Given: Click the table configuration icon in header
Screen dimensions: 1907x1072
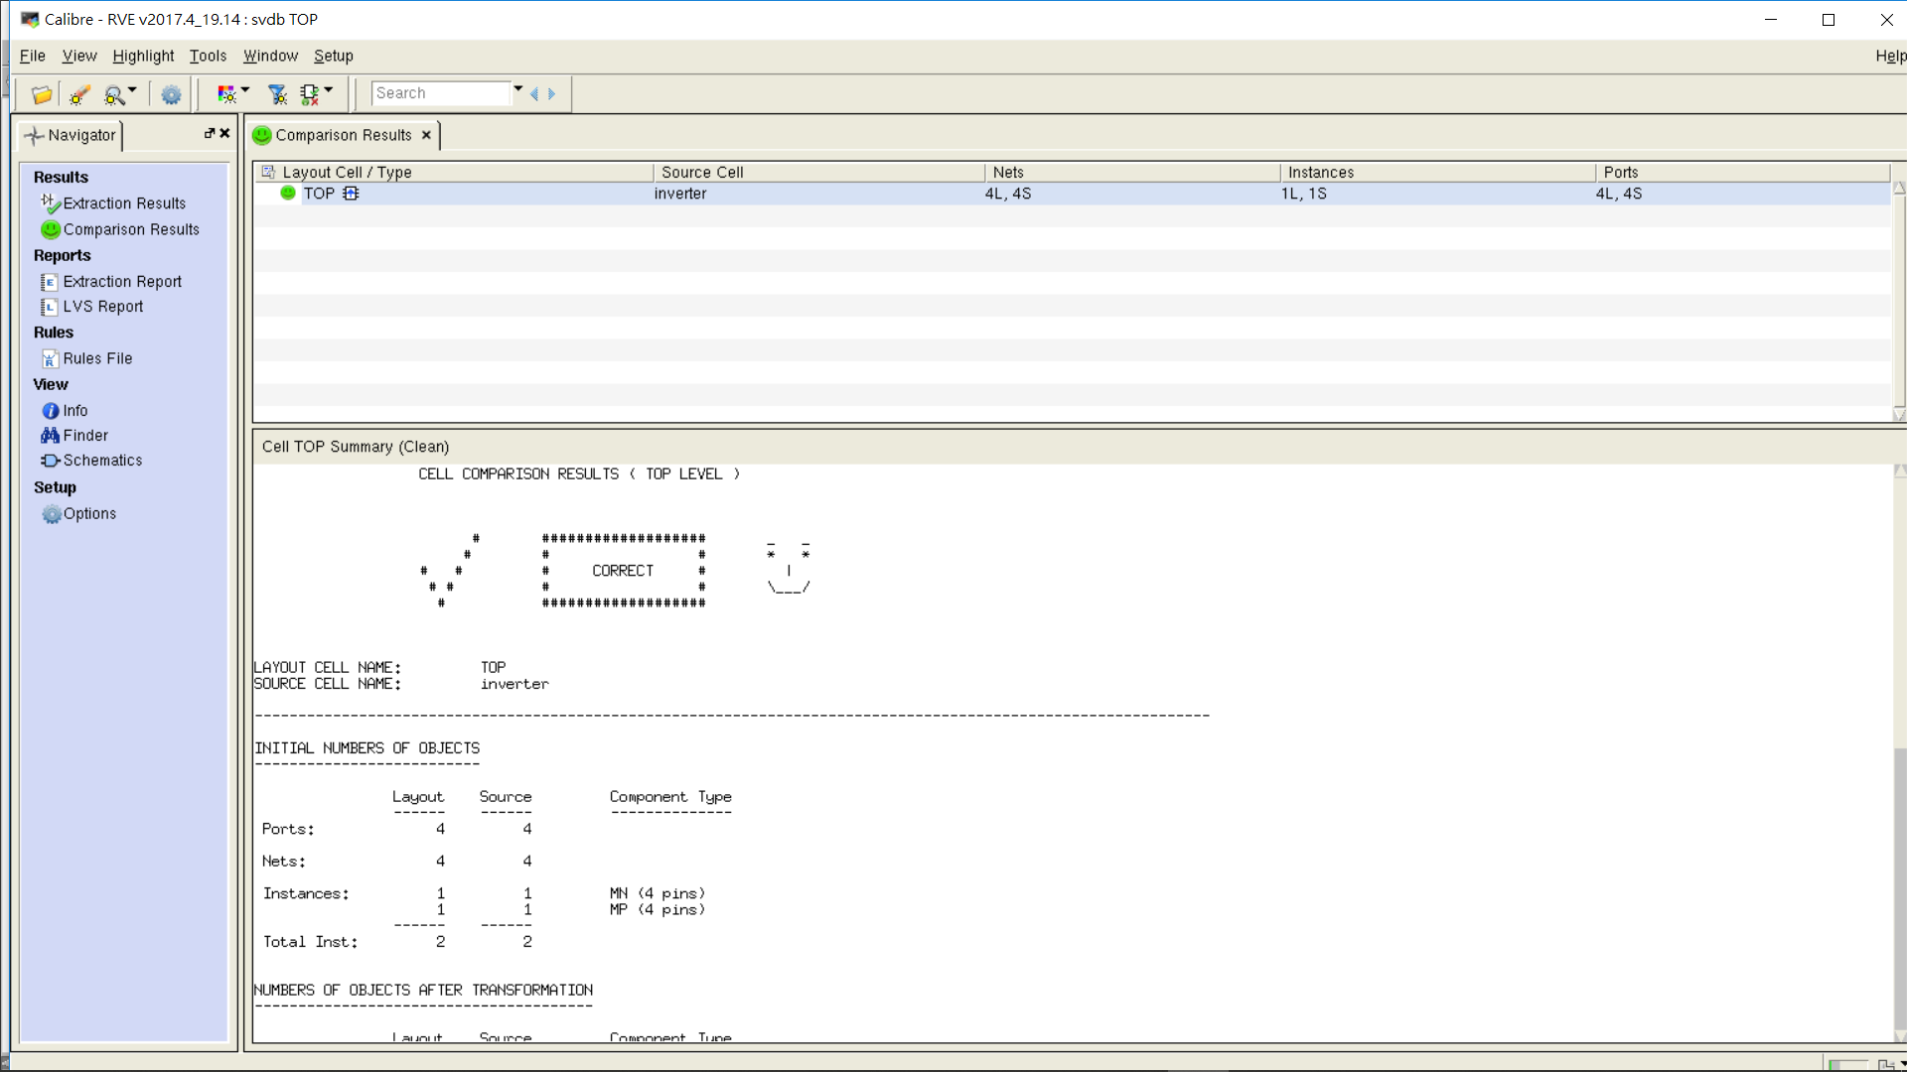Looking at the screenshot, I should [267, 172].
